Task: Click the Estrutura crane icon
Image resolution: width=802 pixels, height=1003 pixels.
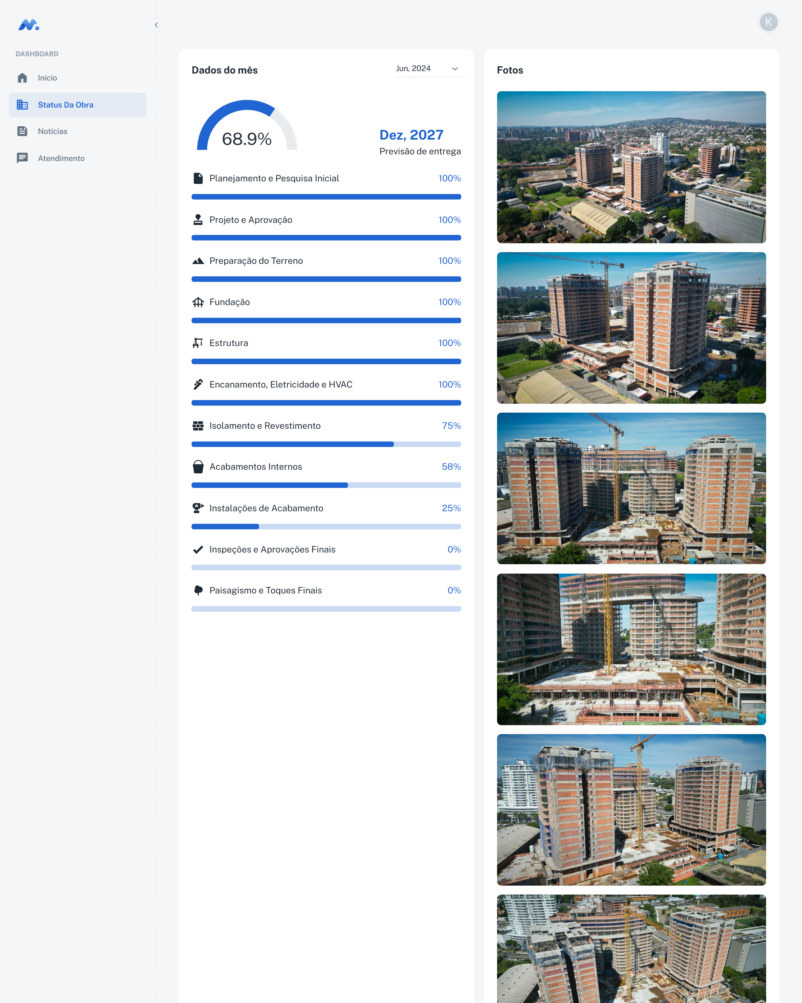Action: pyautogui.click(x=198, y=343)
